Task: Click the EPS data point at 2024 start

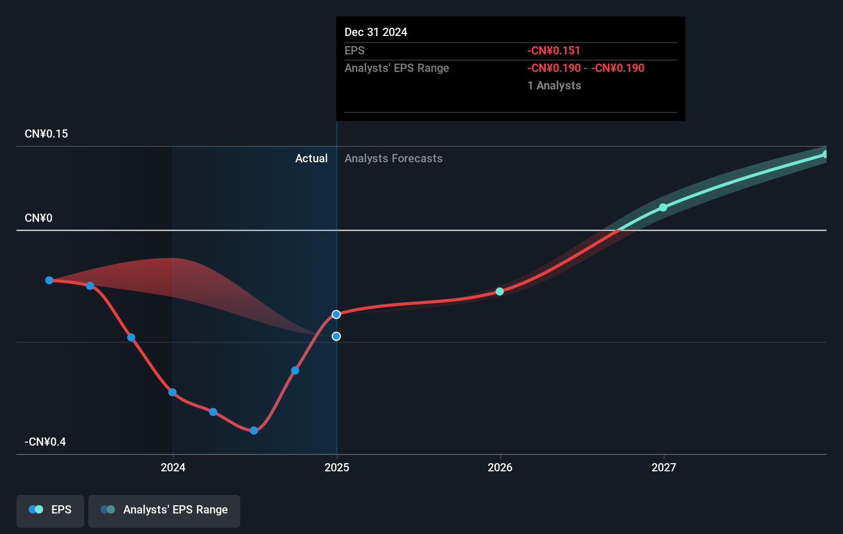Action: click(173, 392)
